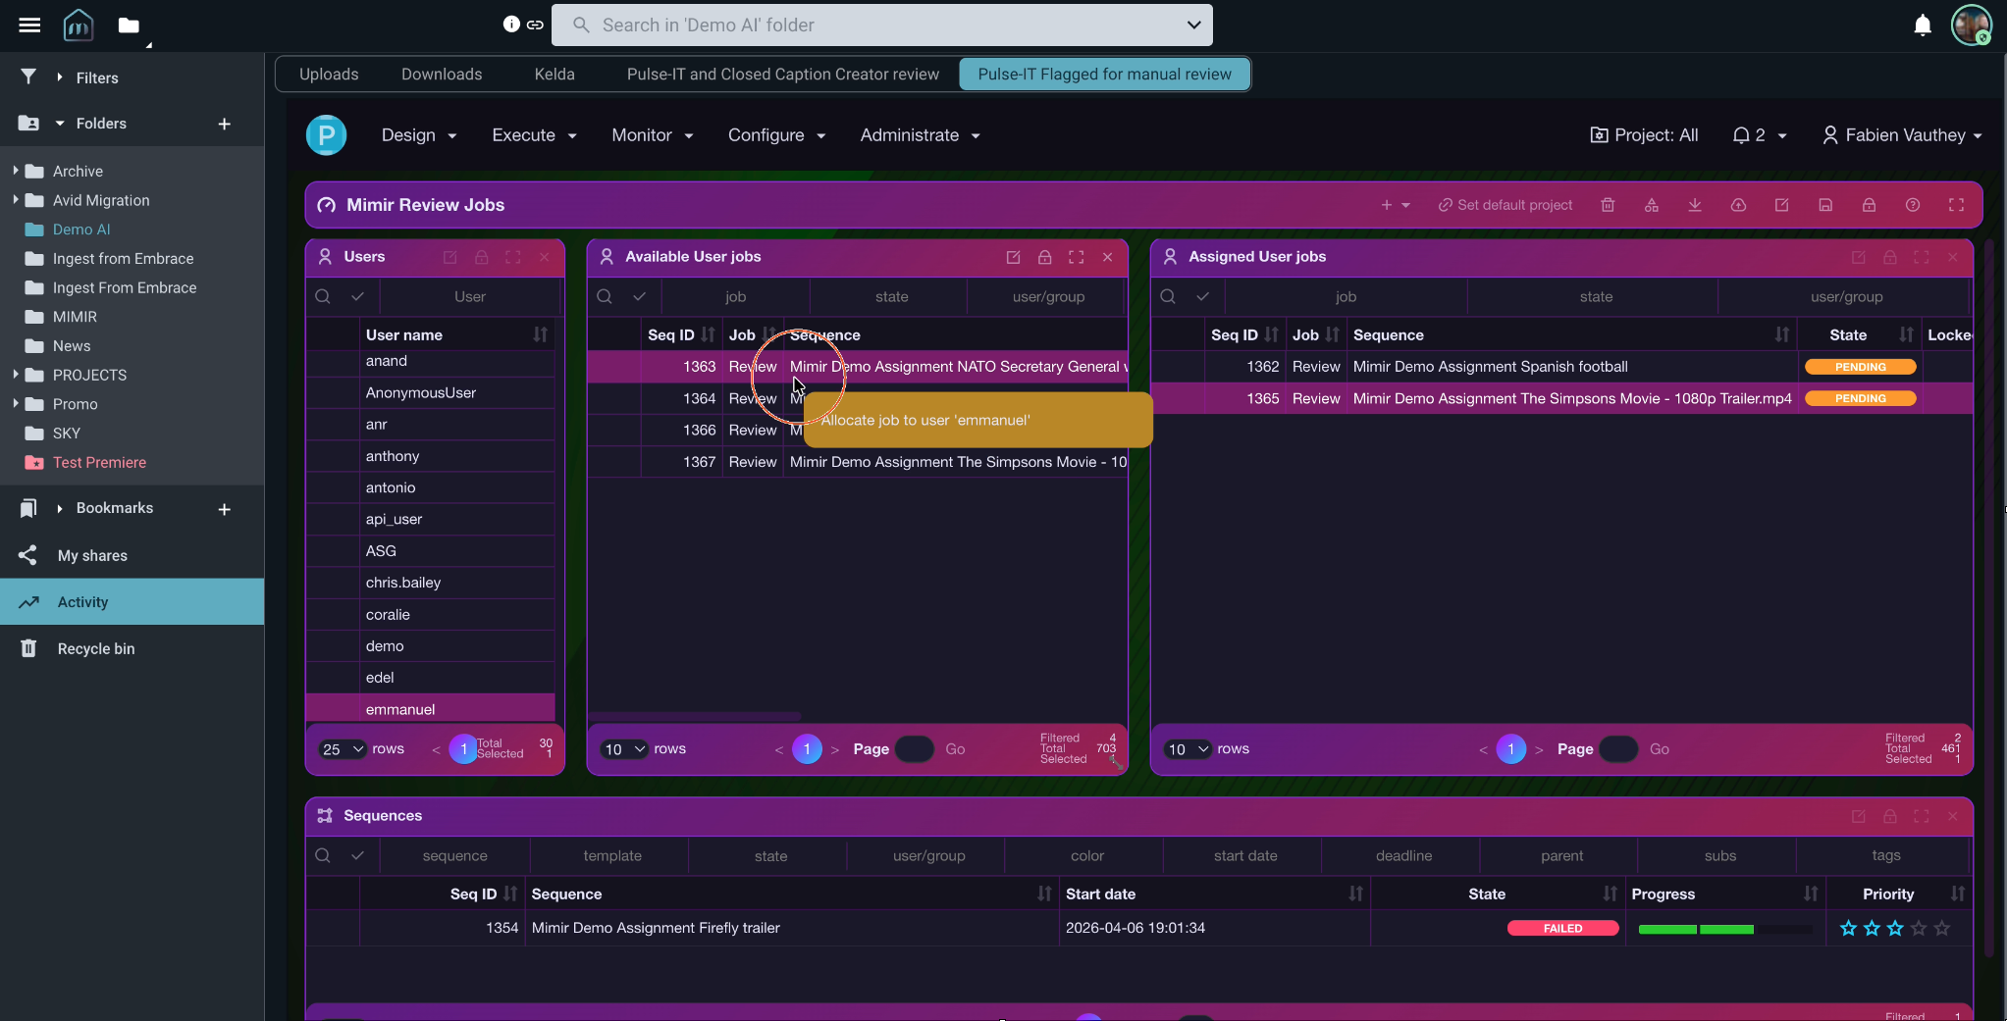
Task: Open the rows dropdown in Users panel
Action: click(x=342, y=749)
